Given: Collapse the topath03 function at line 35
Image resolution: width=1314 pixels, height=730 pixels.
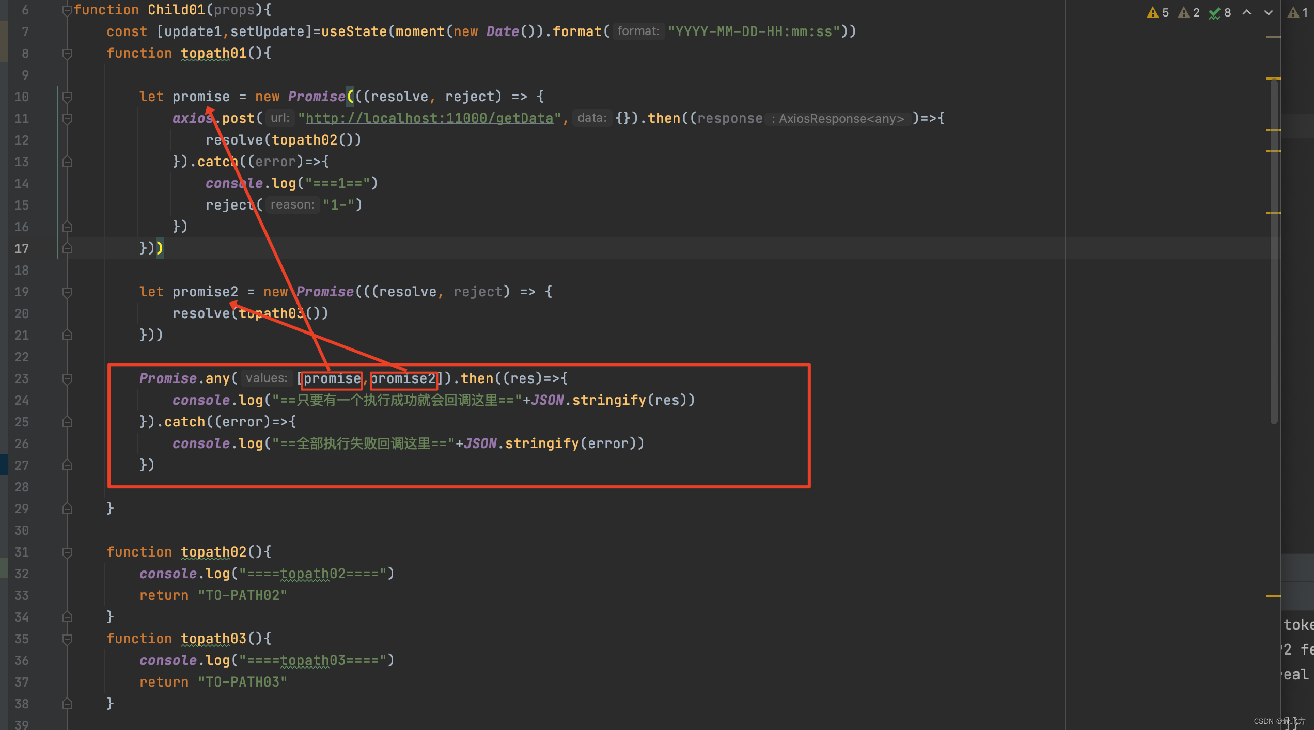Looking at the screenshot, I should [x=67, y=639].
